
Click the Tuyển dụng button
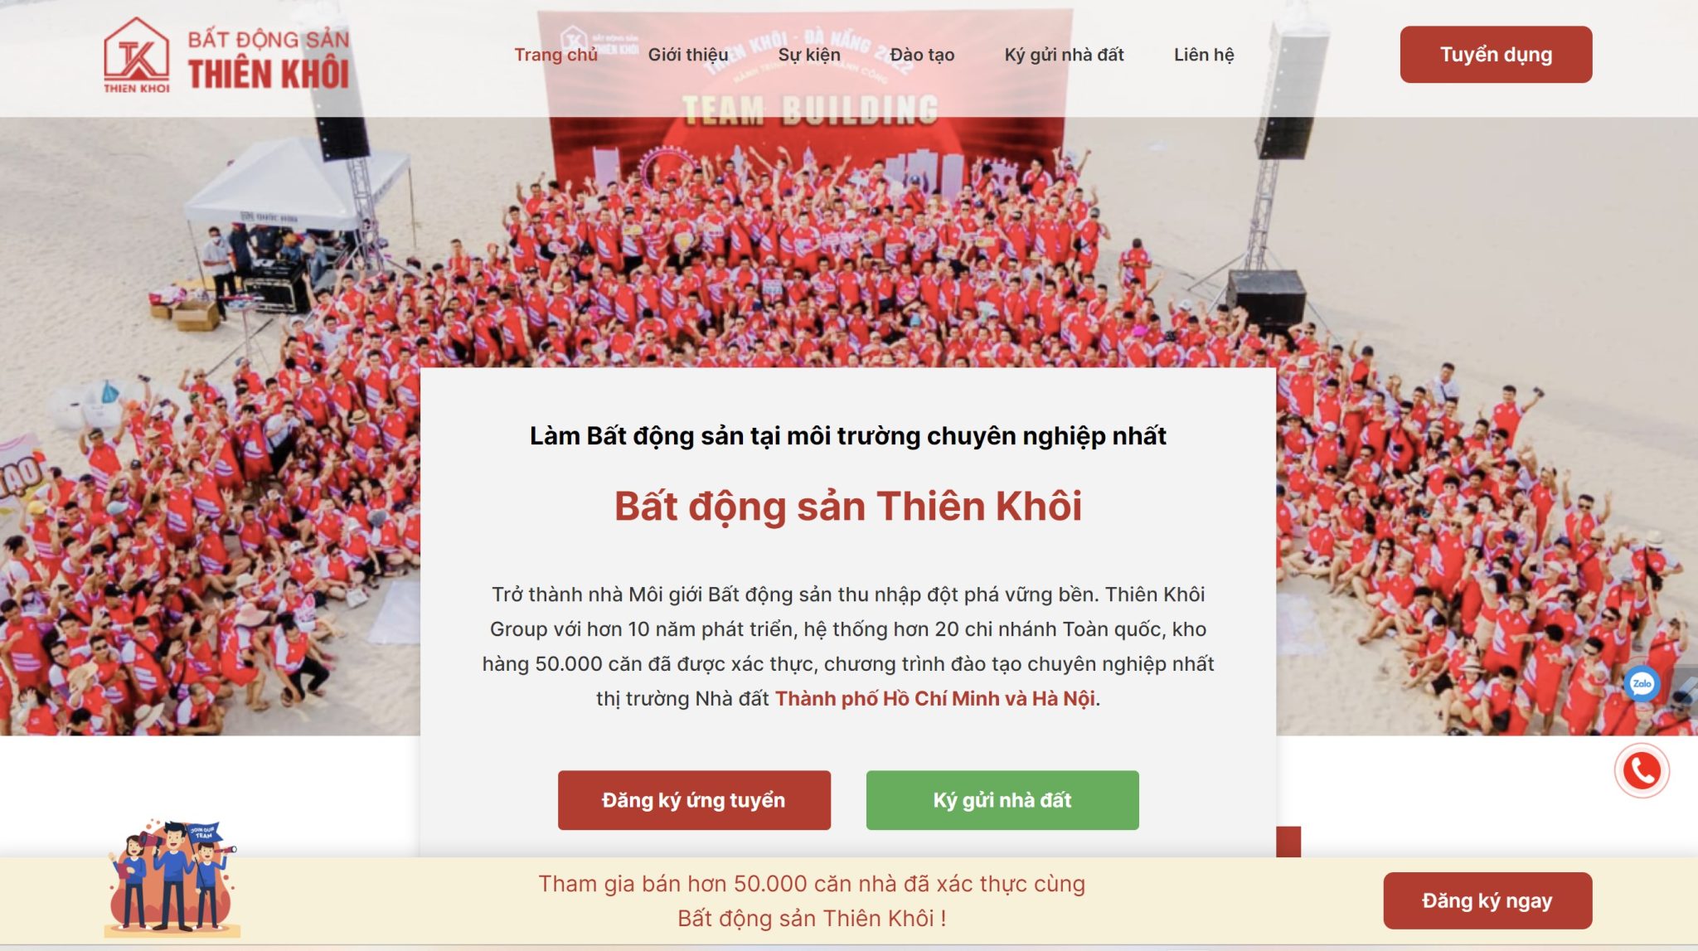[x=1496, y=55]
